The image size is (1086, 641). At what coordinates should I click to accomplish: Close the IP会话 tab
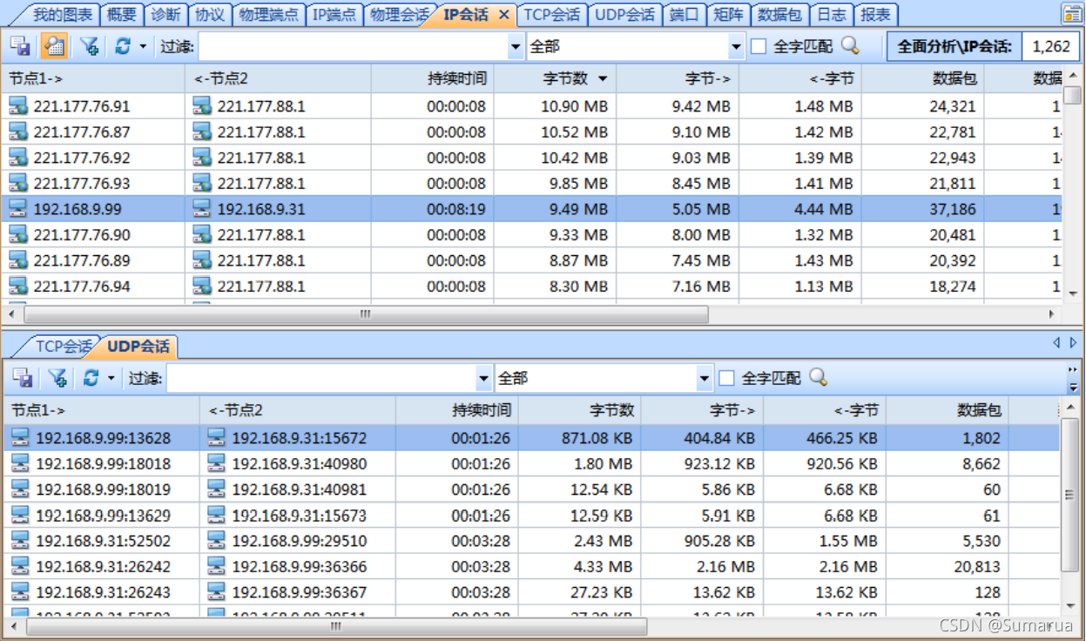(x=503, y=15)
